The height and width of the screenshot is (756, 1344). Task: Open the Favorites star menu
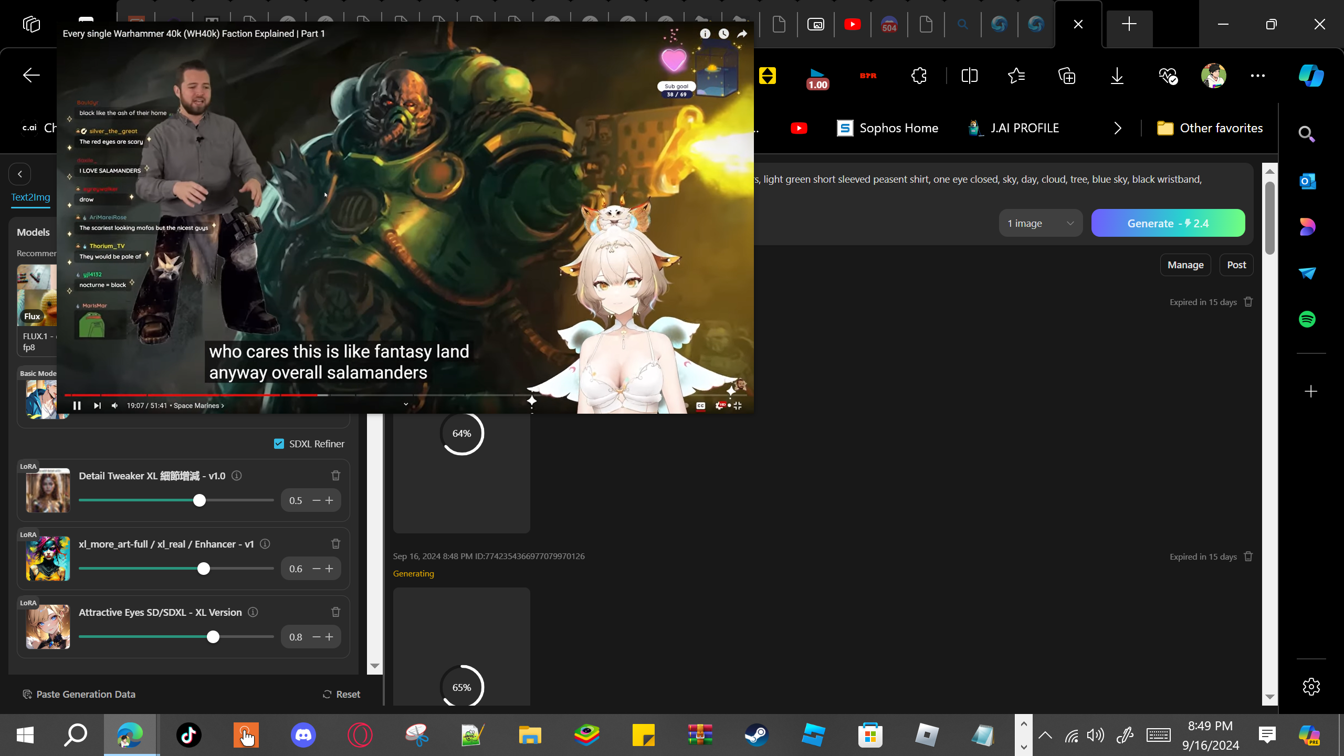1016,76
